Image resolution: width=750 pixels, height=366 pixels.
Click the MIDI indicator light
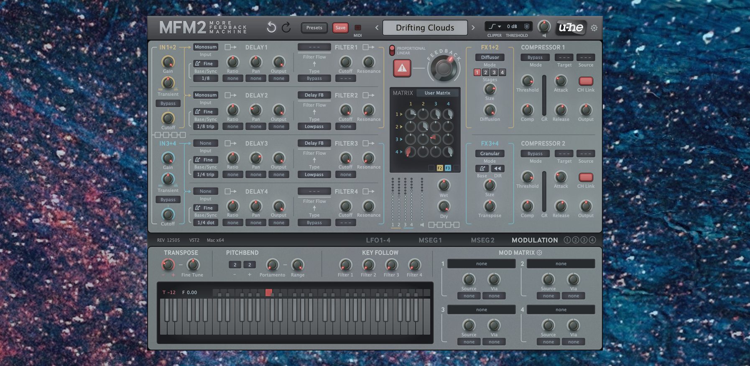pyautogui.click(x=358, y=28)
